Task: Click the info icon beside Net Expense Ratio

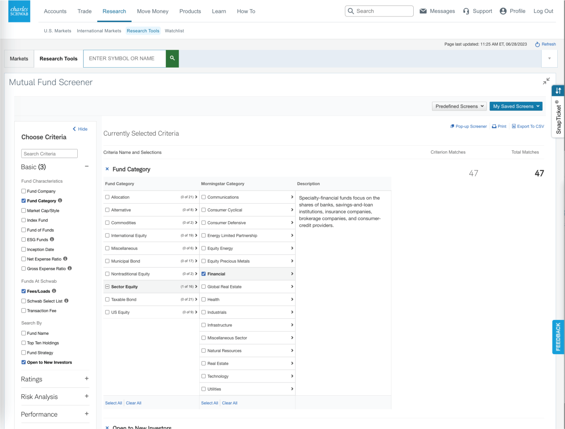Action: [x=65, y=259]
